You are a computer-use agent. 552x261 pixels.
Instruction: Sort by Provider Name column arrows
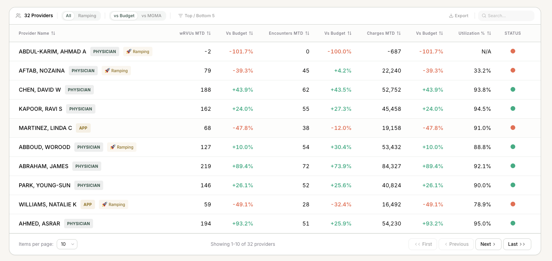(53, 34)
